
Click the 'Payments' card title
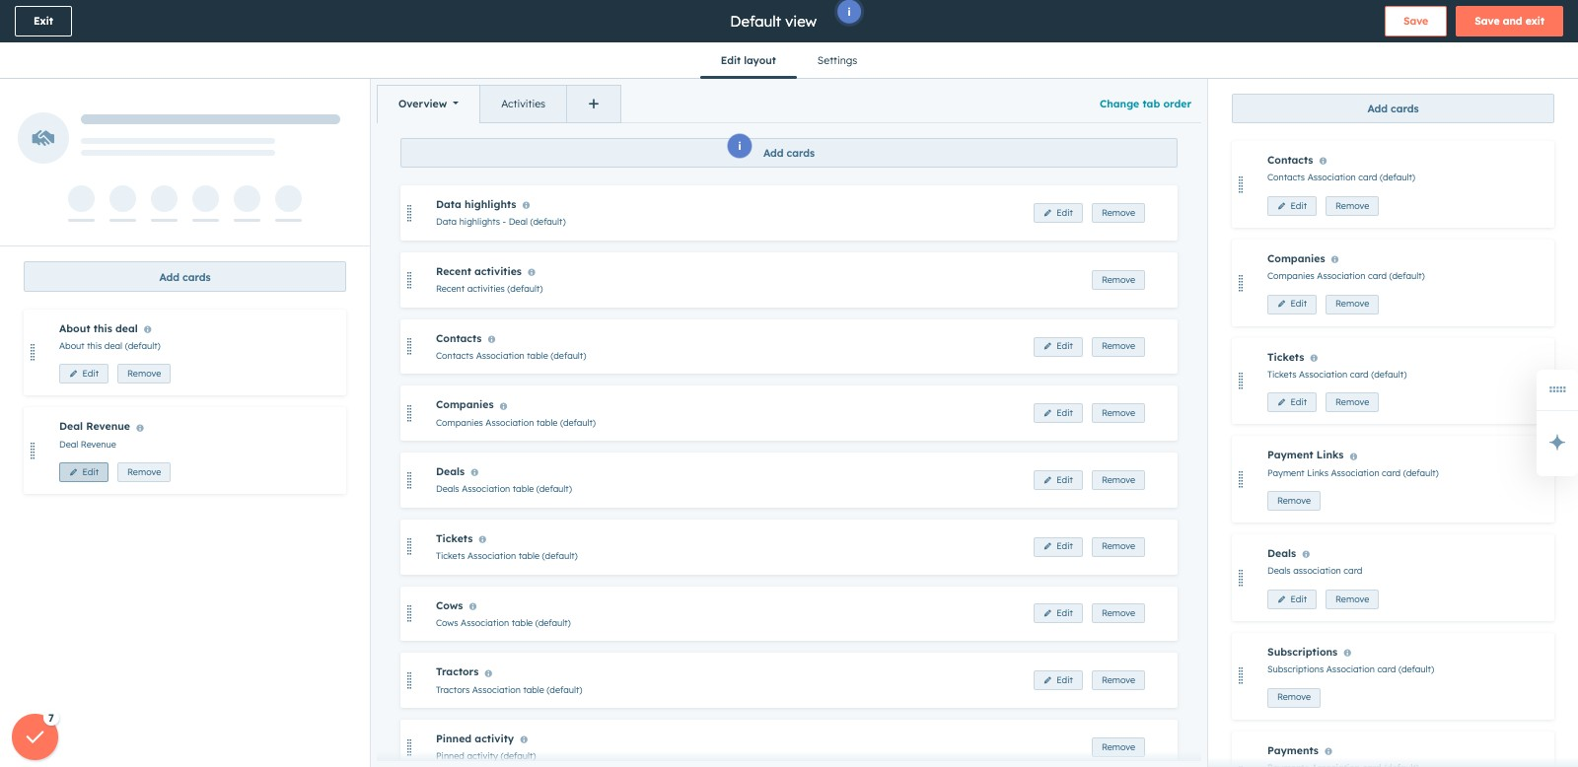click(1293, 751)
